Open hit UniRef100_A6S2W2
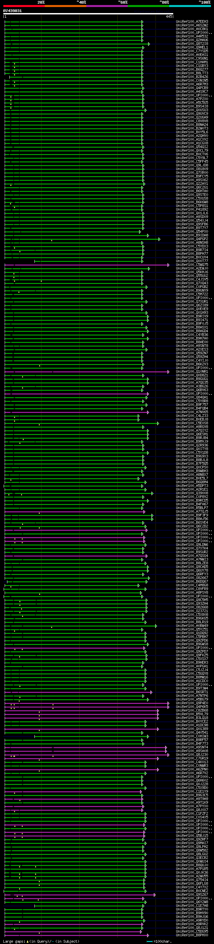Image resolution: width=214 pixels, height=944 pixels. [192, 25]
